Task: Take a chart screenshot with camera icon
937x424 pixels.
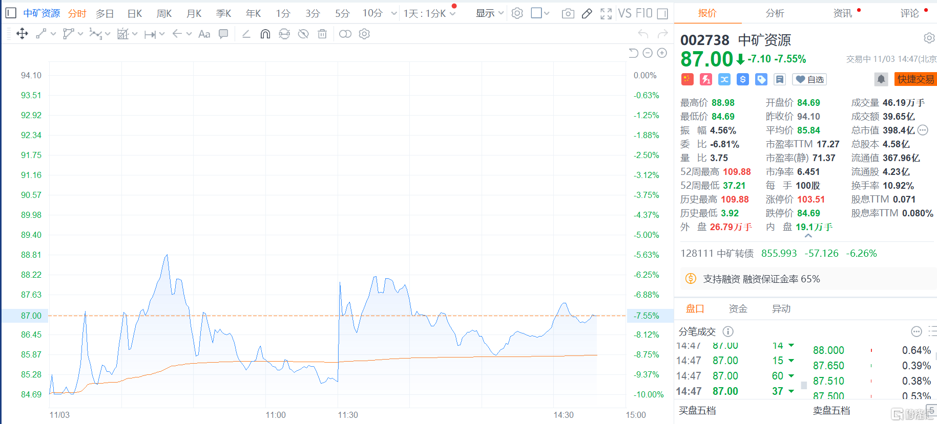Action: (x=568, y=14)
